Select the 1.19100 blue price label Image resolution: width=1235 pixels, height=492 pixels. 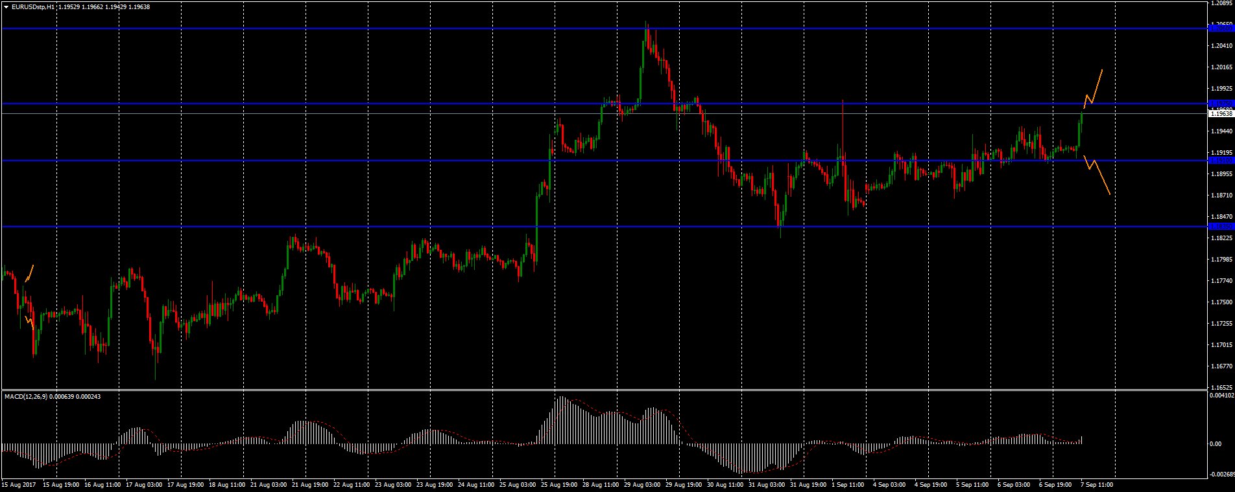[1221, 161]
